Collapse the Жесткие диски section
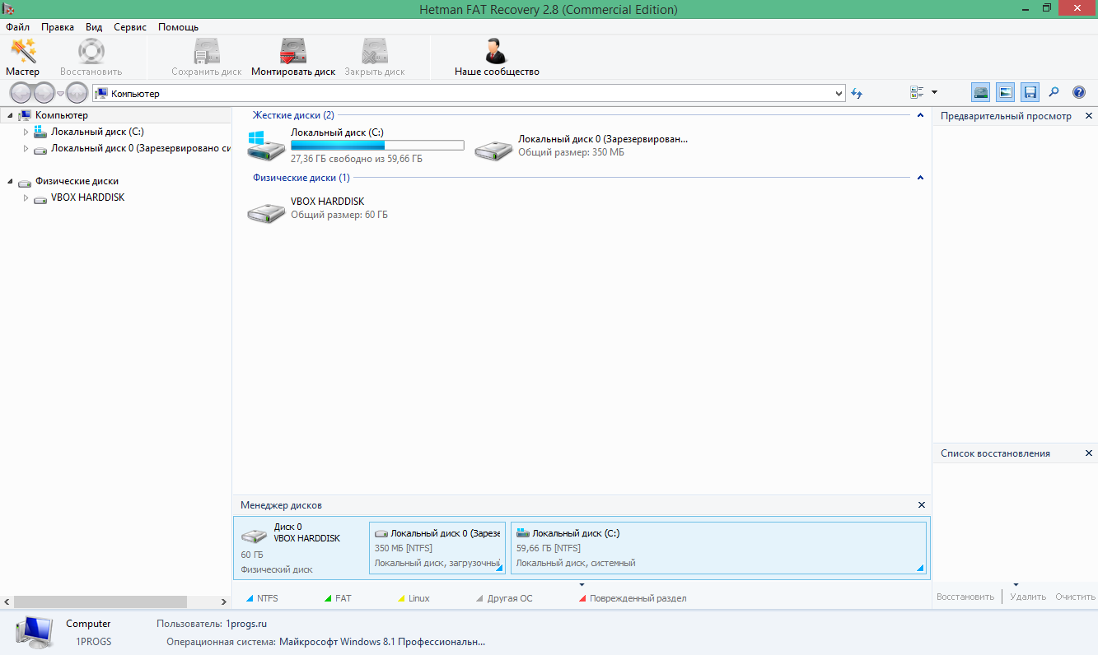The height and width of the screenshot is (655, 1098). pyautogui.click(x=920, y=116)
